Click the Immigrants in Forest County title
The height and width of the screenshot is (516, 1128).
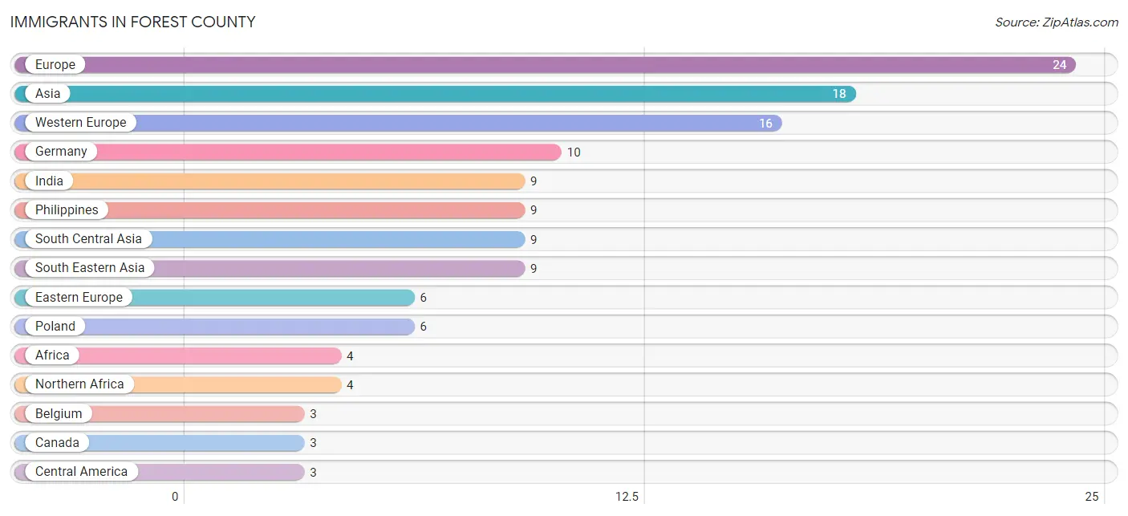click(132, 22)
